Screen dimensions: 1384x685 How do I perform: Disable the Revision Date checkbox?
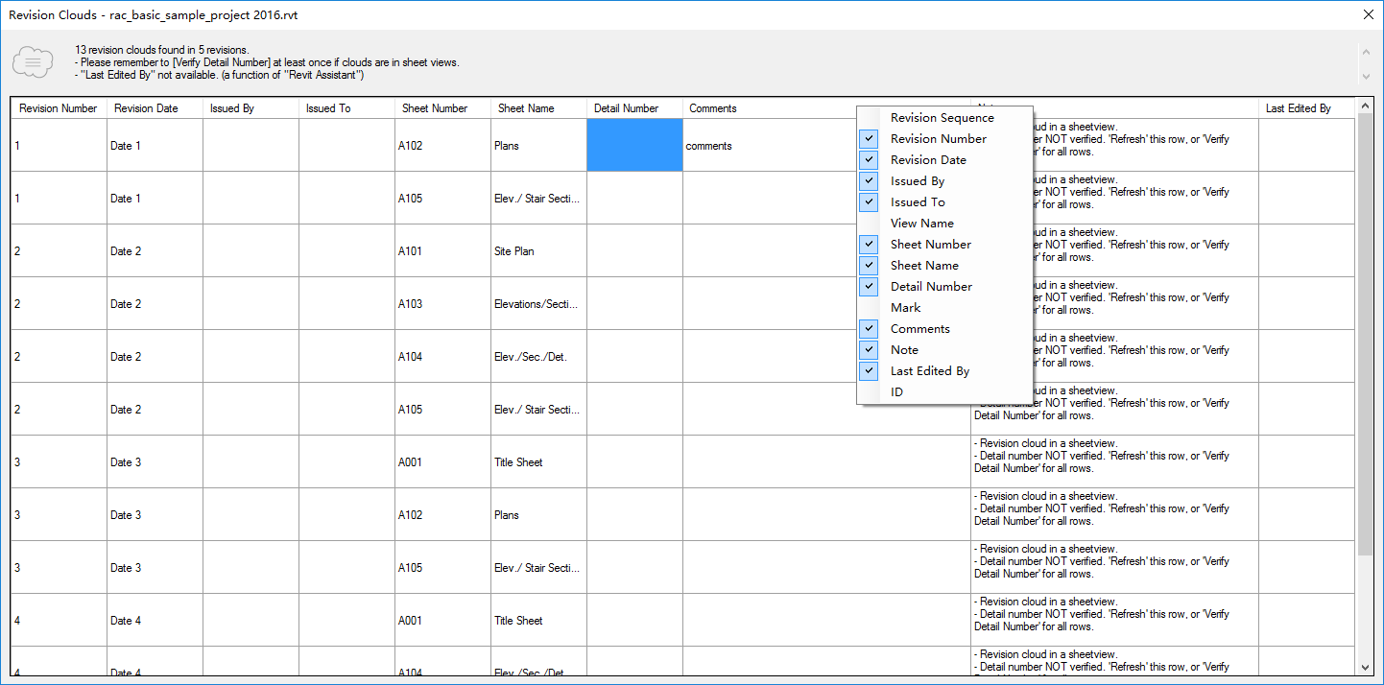pyautogui.click(x=869, y=159)
